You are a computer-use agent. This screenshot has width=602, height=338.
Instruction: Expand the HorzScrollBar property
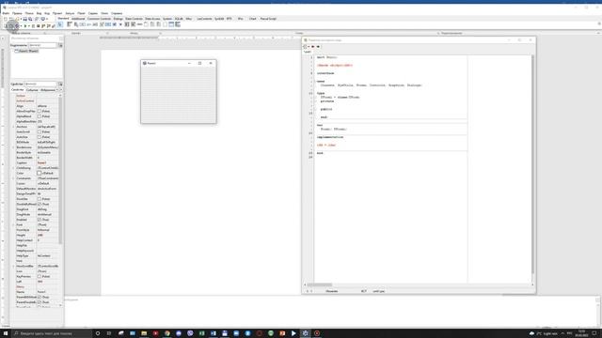tap(13, 266)
